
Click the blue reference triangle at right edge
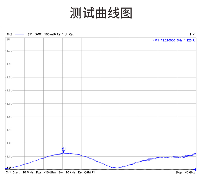[x=195, y=169]
